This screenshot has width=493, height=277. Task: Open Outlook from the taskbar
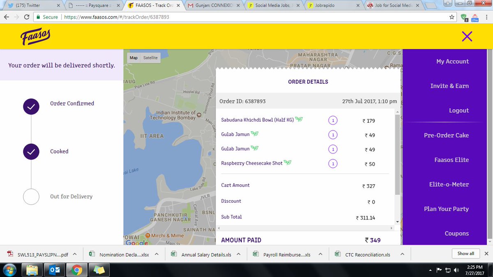pos(54,270)
